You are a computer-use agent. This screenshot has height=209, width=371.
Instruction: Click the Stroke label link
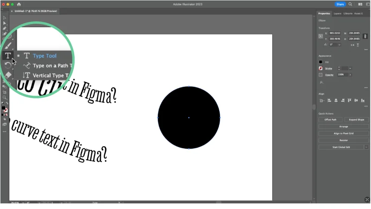[328, 68]
